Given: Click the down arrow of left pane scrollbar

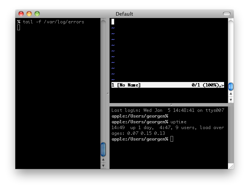Looking at the screenshot, I should click(103, 166).
